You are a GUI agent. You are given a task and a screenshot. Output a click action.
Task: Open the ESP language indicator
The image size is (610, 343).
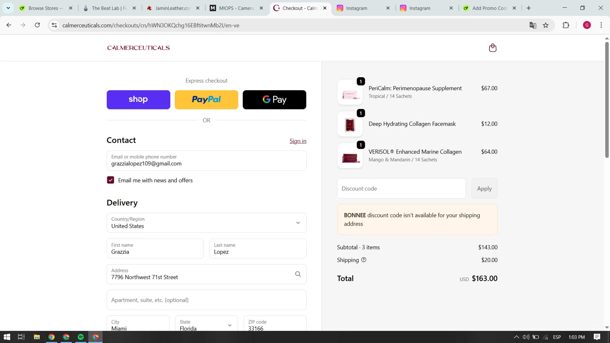click(557, 337)
